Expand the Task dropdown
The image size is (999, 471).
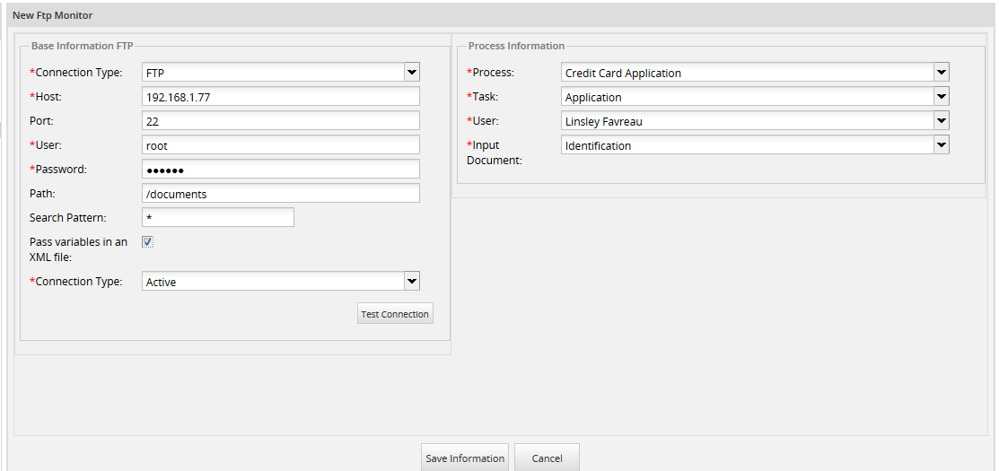coord(754,97)
